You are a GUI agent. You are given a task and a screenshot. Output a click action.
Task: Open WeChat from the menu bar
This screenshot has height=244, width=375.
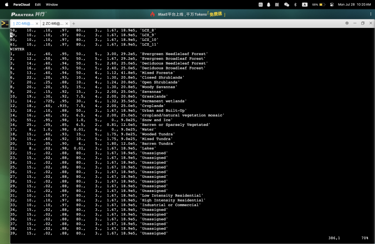(286, 4)
